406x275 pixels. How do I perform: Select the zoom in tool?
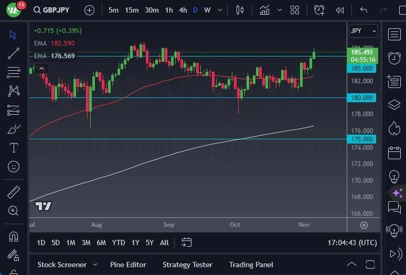(x=13, y=211)
